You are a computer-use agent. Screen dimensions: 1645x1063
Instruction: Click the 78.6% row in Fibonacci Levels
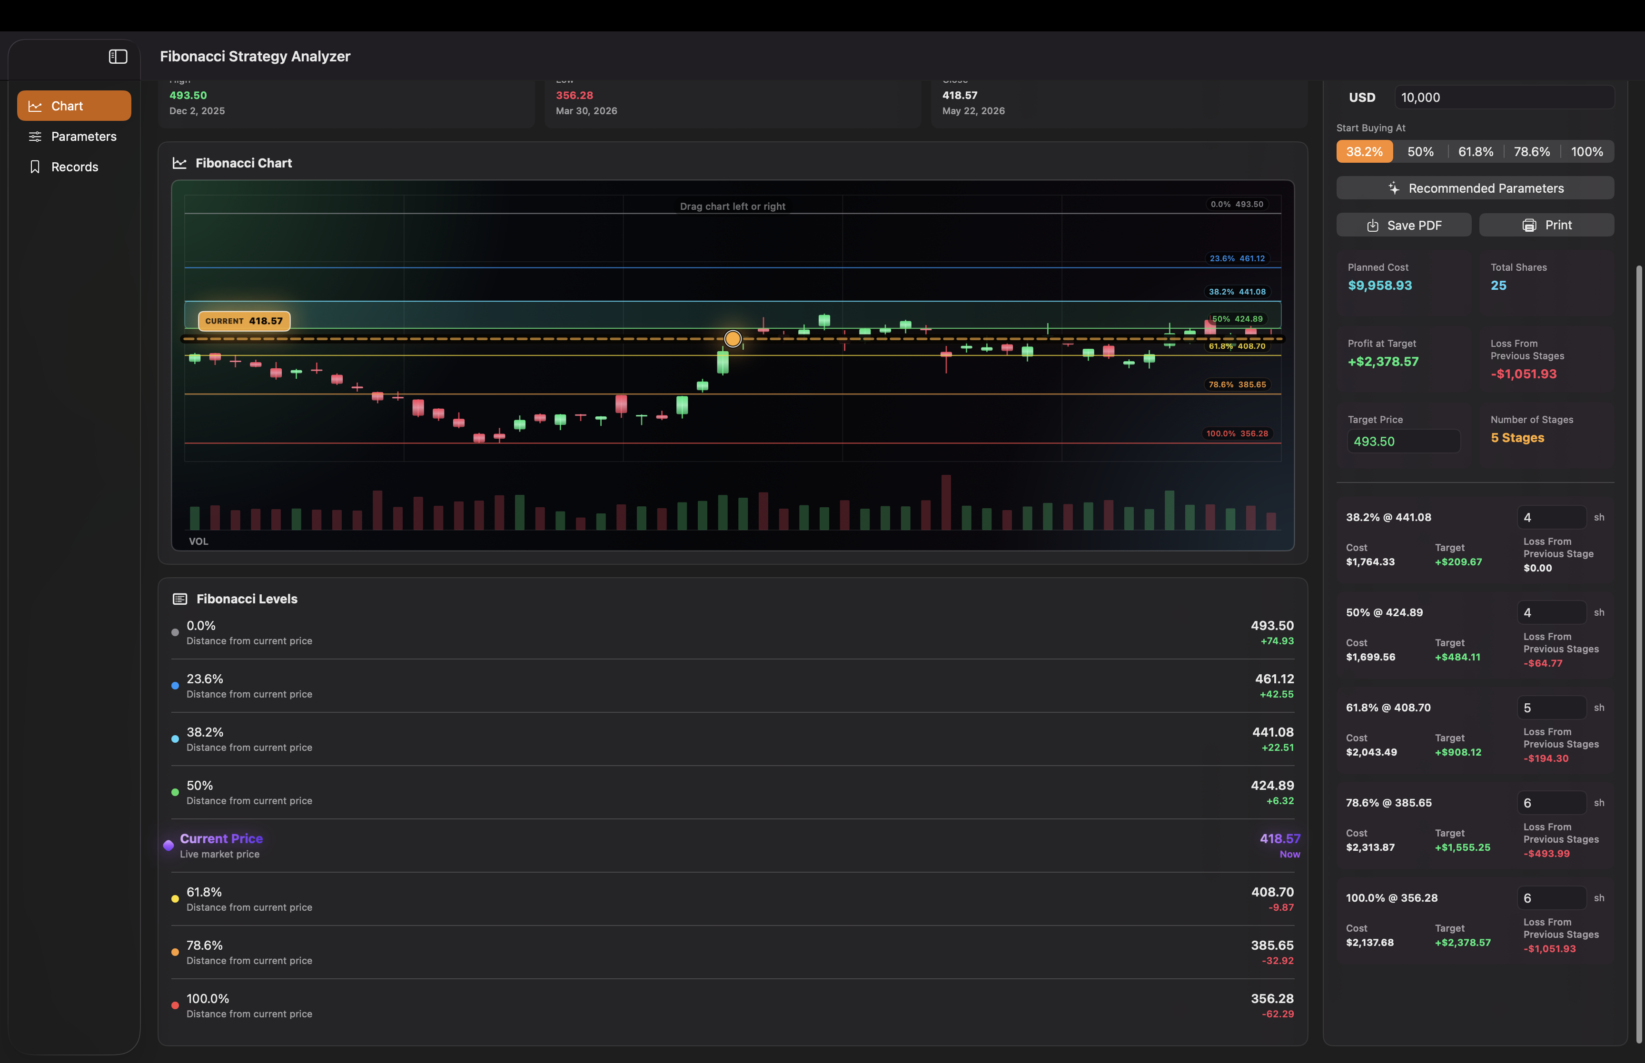[x=733, y=953]
